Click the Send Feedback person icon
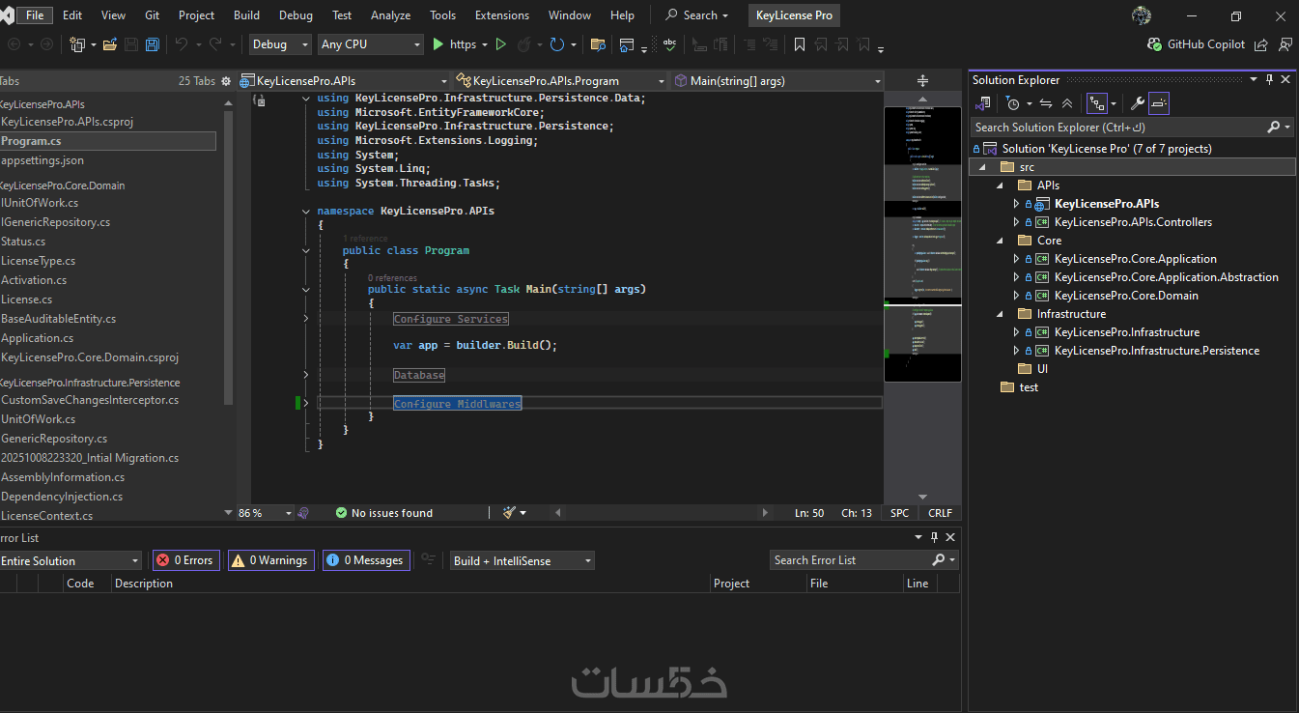Image resolution: width=1299 pixels, height=713 pixels. [1285, 44]
